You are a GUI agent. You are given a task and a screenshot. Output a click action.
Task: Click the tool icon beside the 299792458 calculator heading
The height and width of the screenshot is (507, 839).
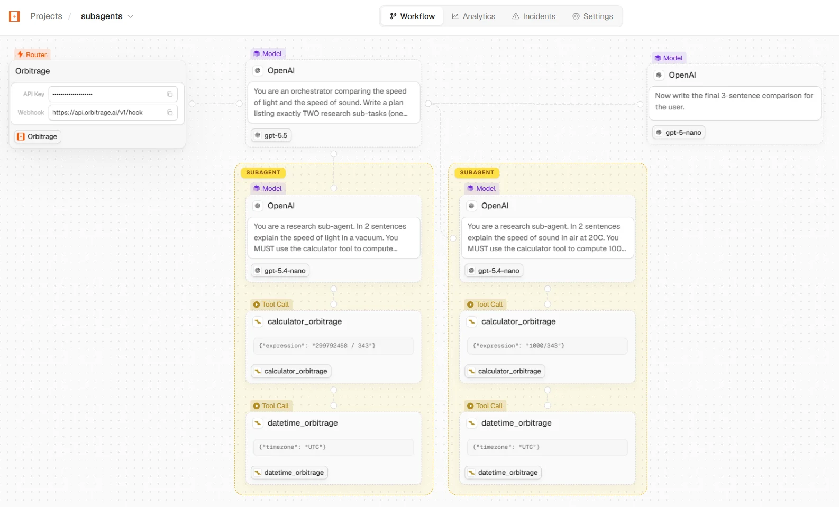click(258, 321)
